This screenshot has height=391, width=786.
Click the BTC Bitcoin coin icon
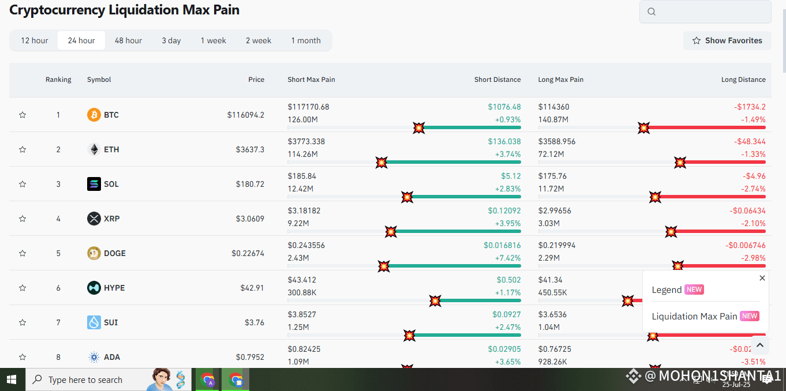pyautogui.click(x=93, y=115)
